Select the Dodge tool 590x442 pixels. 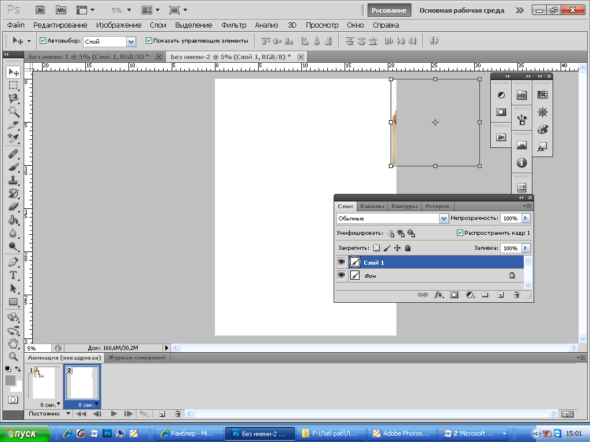point(13,246)
